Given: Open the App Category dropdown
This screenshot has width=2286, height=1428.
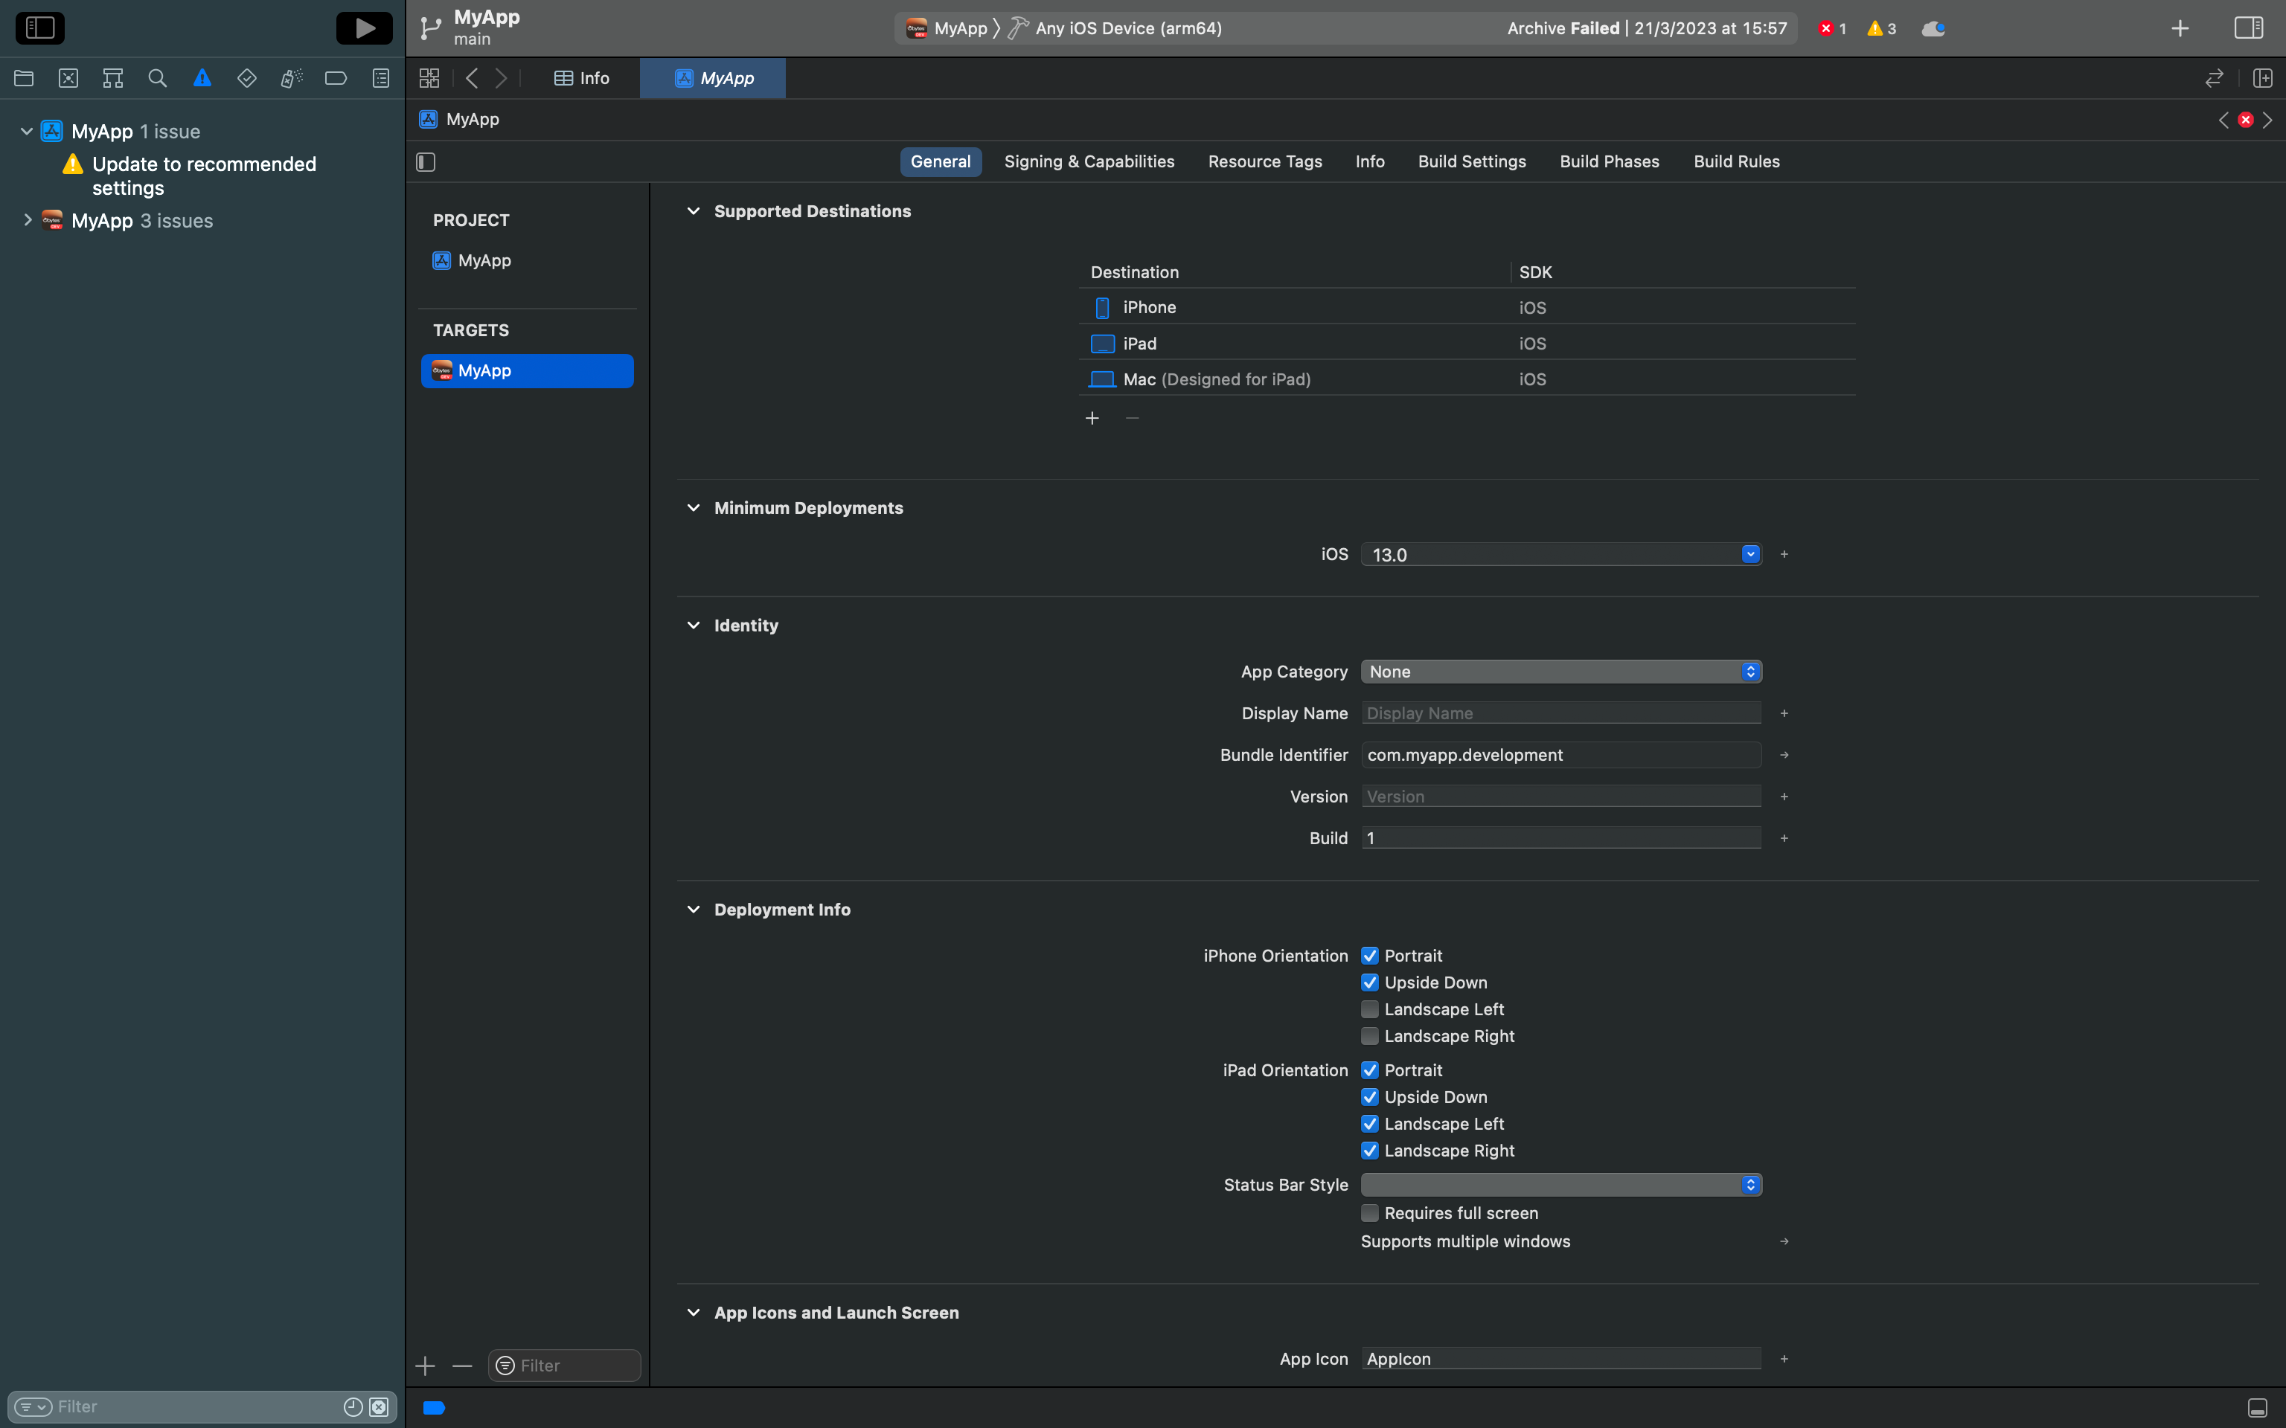Looking at the screenshot, I should (x=1561, y=672).
